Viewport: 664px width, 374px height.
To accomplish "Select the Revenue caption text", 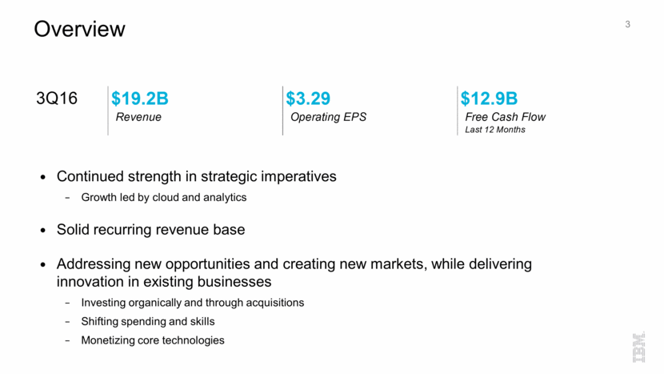I will point(138,117).
